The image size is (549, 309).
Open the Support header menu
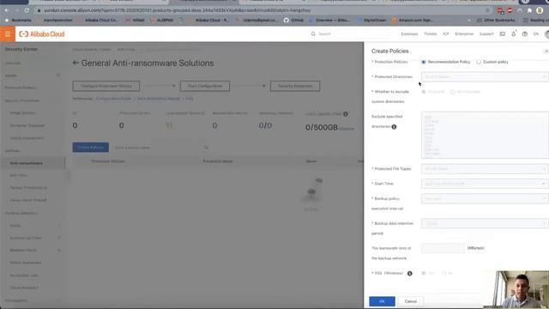click(x=486, y=34)
